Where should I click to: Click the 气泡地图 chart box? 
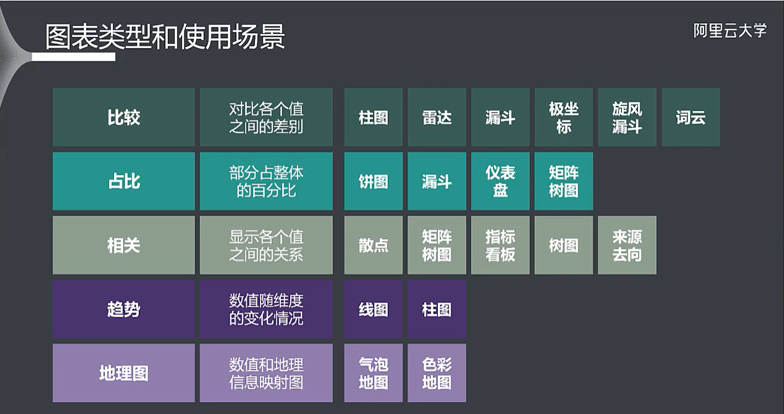point(374,373)
